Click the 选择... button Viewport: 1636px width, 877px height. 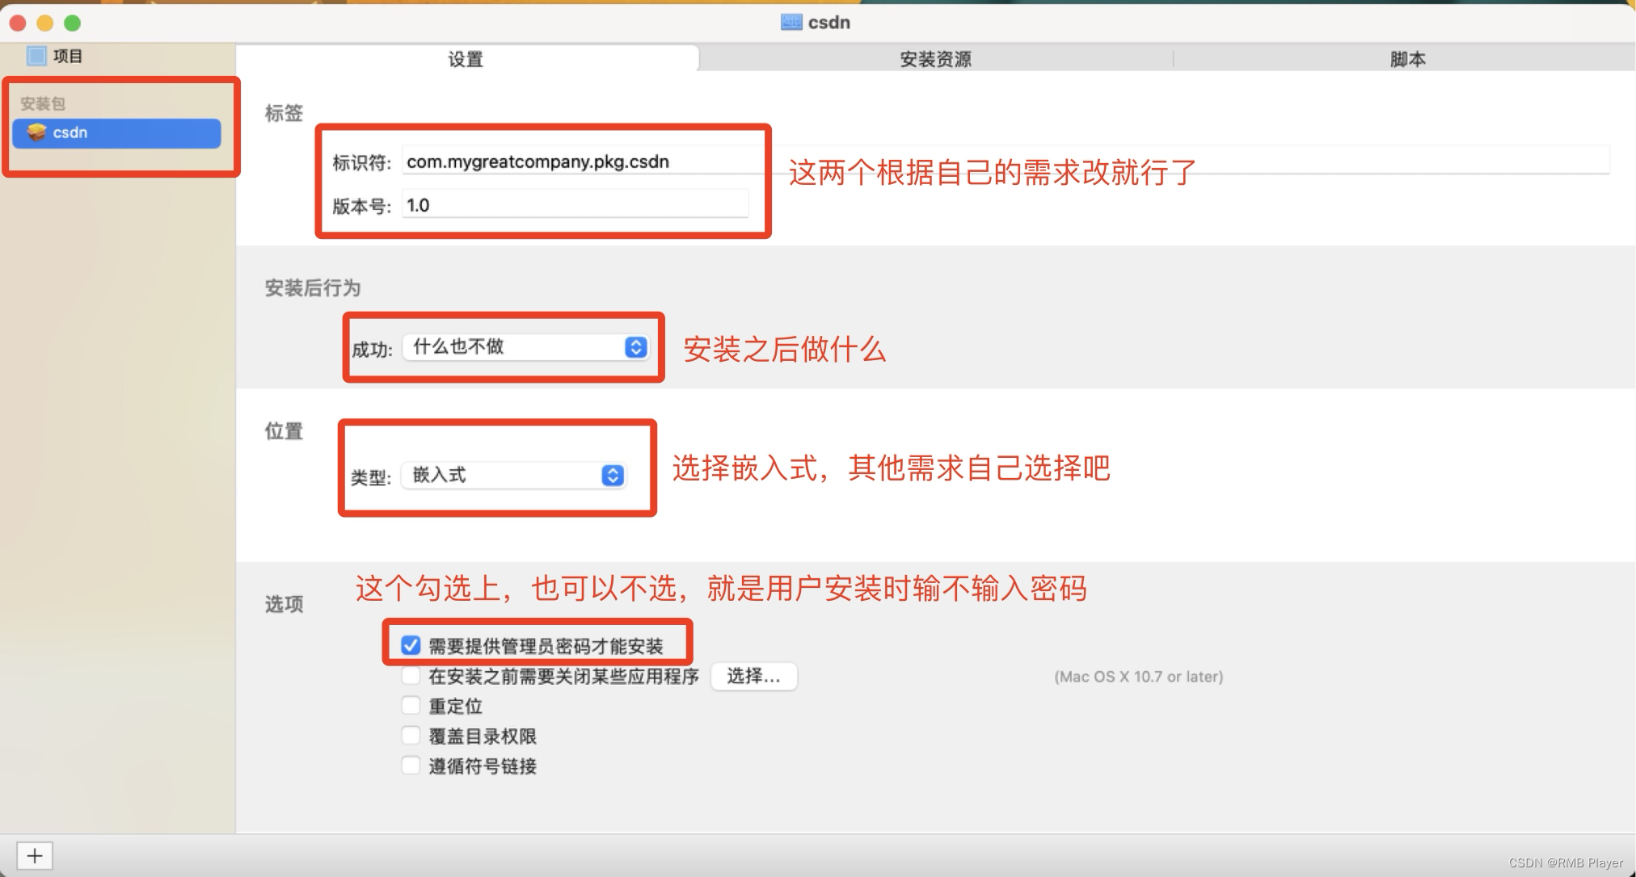(753, 676)
